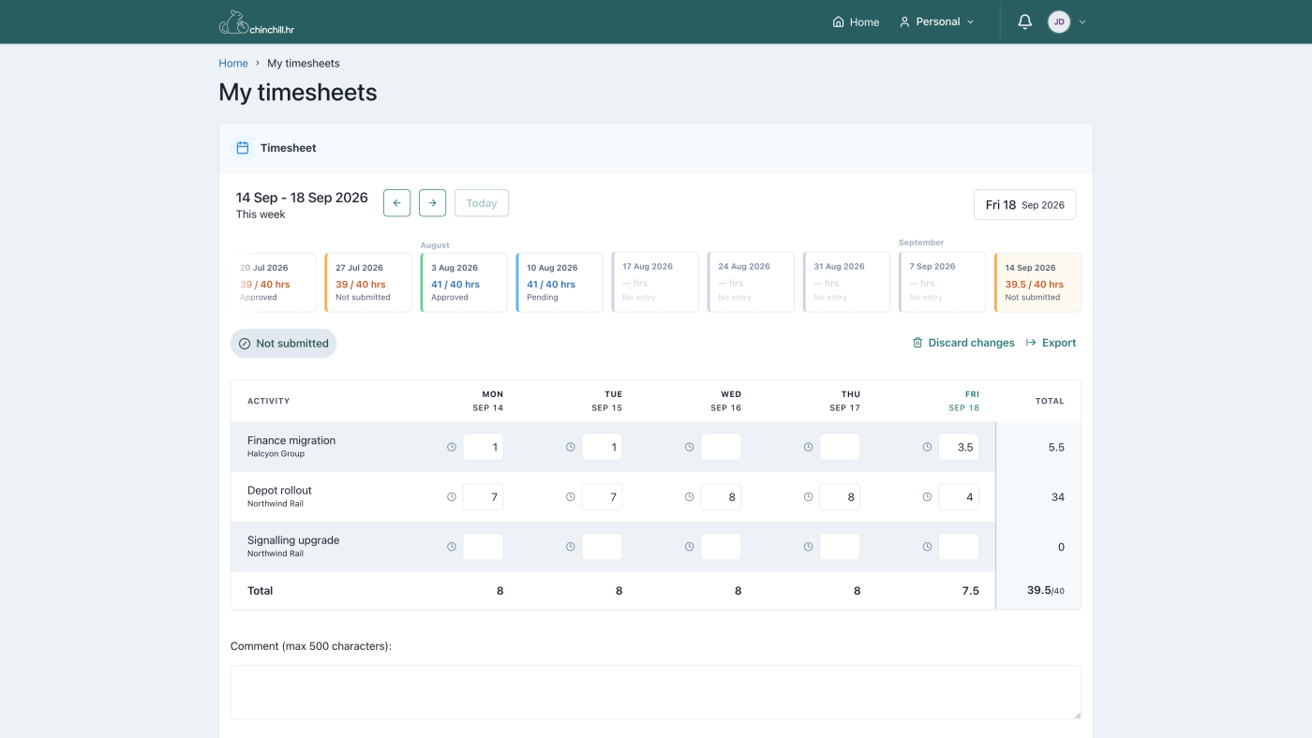
Task: Select the 24 Aug 2026 week card
Action: pyautogui.click(x=751, y=282)
